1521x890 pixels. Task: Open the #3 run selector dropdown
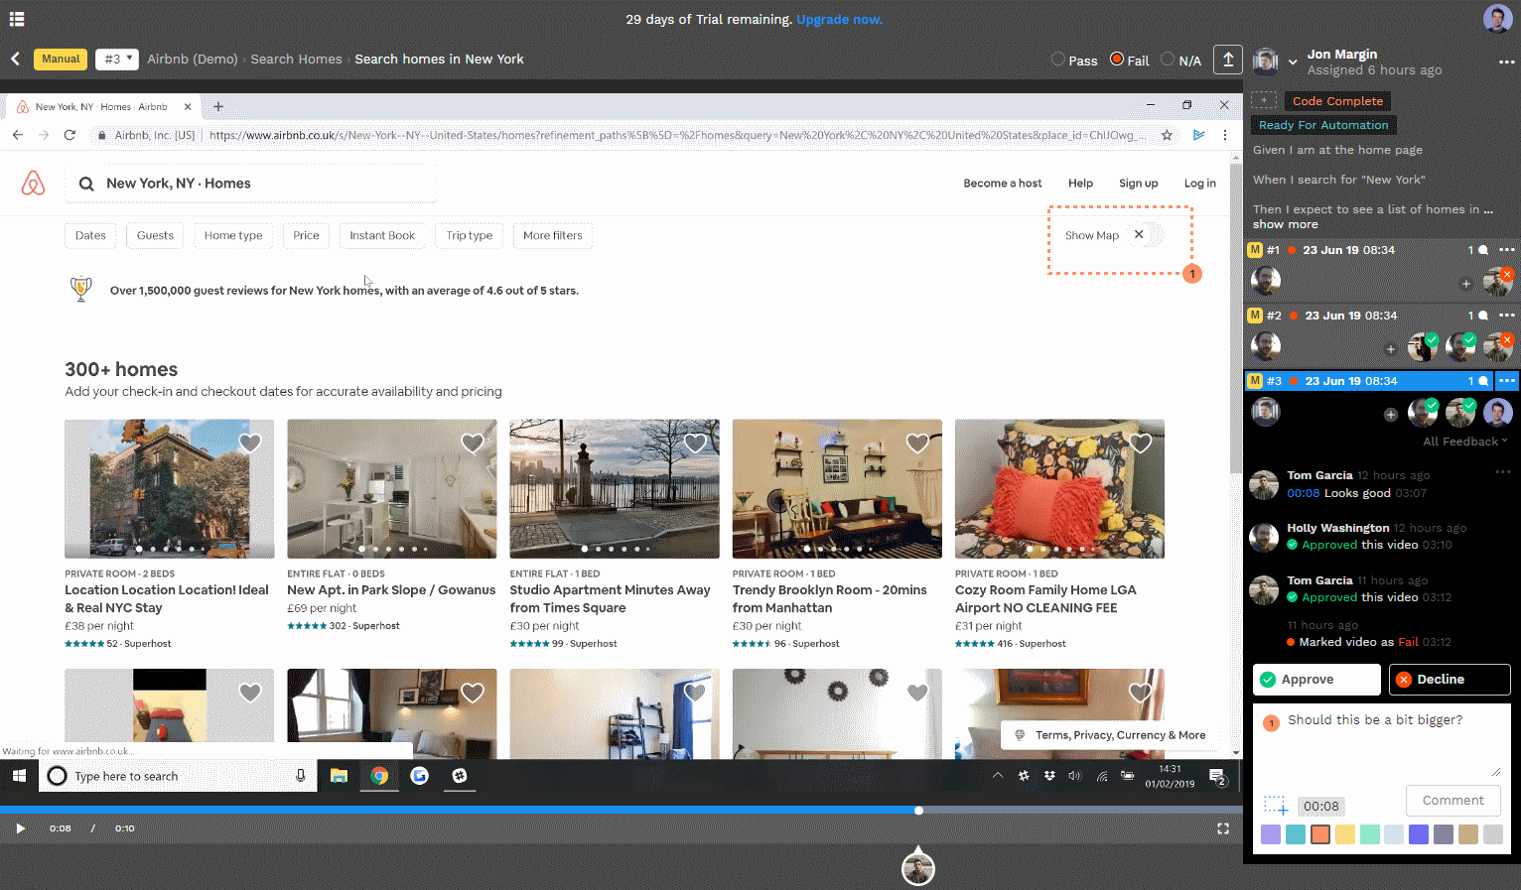point(117,60)
